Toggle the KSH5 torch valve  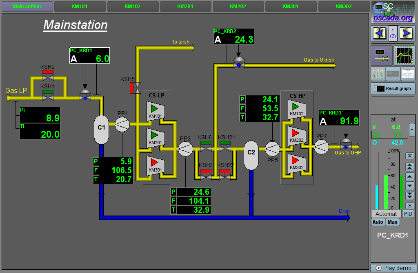pyautogui.click(x=137, y=88)
